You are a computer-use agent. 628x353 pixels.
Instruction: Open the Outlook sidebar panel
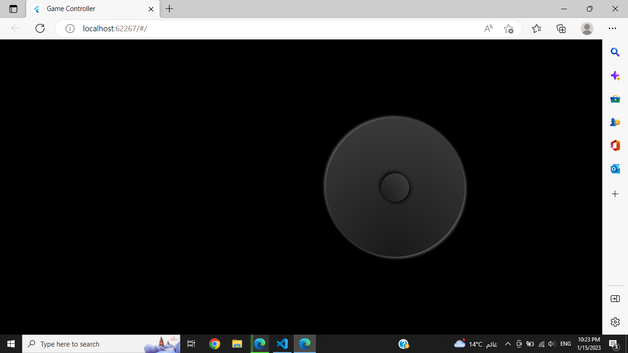(615, 169)
